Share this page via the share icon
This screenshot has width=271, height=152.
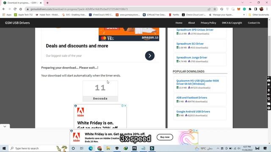click(209, 9)
